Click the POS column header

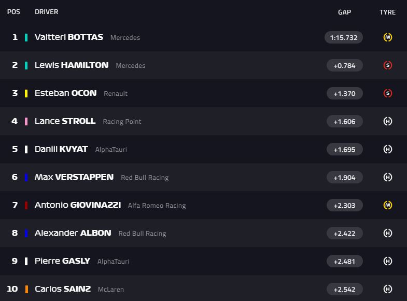[13, 12]
